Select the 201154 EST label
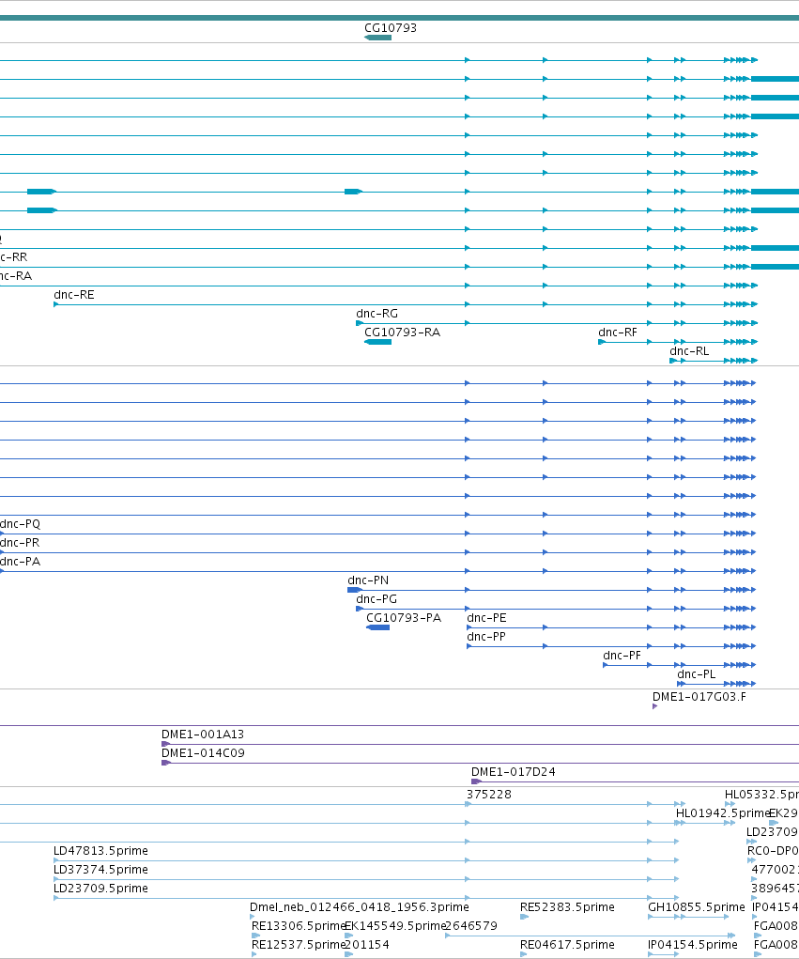The image size is (799, 959). [x=367, y=946]
